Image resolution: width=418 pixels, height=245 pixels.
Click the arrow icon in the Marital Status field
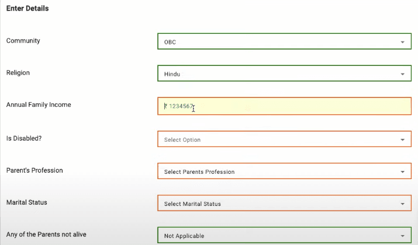402,204
